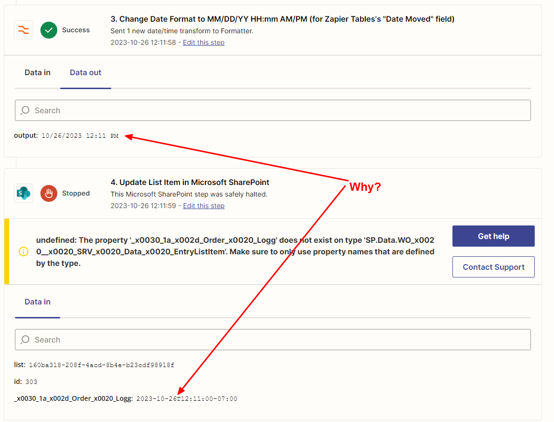Click the timestamp 2023-10-26 12:11:59
The width and height of the screenshot is (554, 422).
click(143, 206)
